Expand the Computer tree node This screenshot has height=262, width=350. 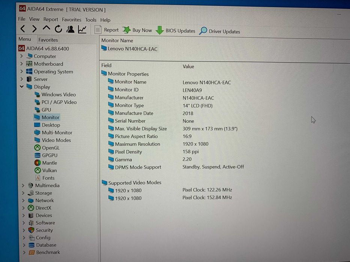point(22,56)
